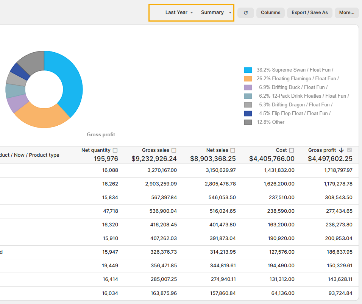Select the Flip Flop Float dark blue swatch
362x304 pixels.
pos(248,114)
